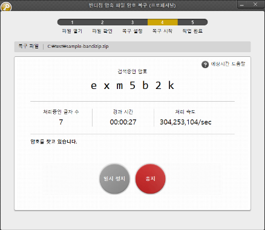
Task: Click the character count value 7
Action: click(x=61, y=122)
